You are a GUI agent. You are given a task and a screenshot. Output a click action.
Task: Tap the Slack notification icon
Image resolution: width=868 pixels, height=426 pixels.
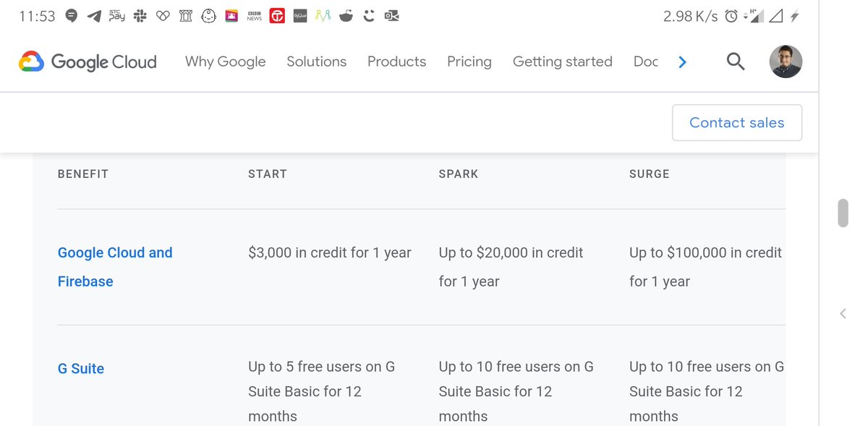pos(140,16)
